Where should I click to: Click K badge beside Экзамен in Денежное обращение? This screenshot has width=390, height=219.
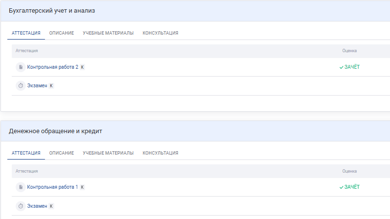[x=51, y=206]
